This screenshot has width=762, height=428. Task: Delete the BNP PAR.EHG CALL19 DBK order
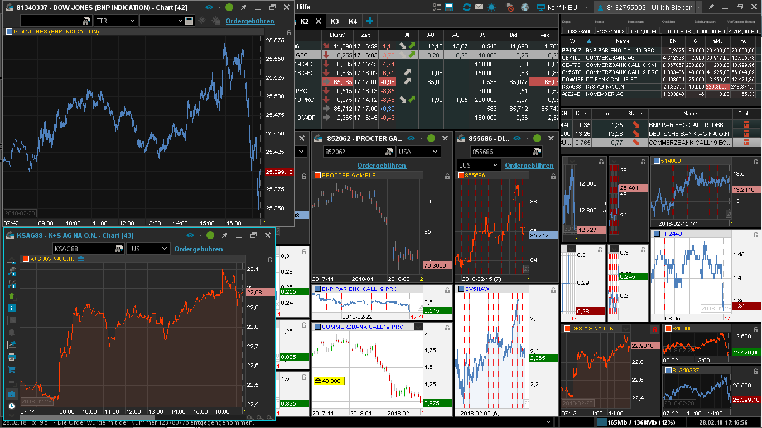tap(746, 125)
